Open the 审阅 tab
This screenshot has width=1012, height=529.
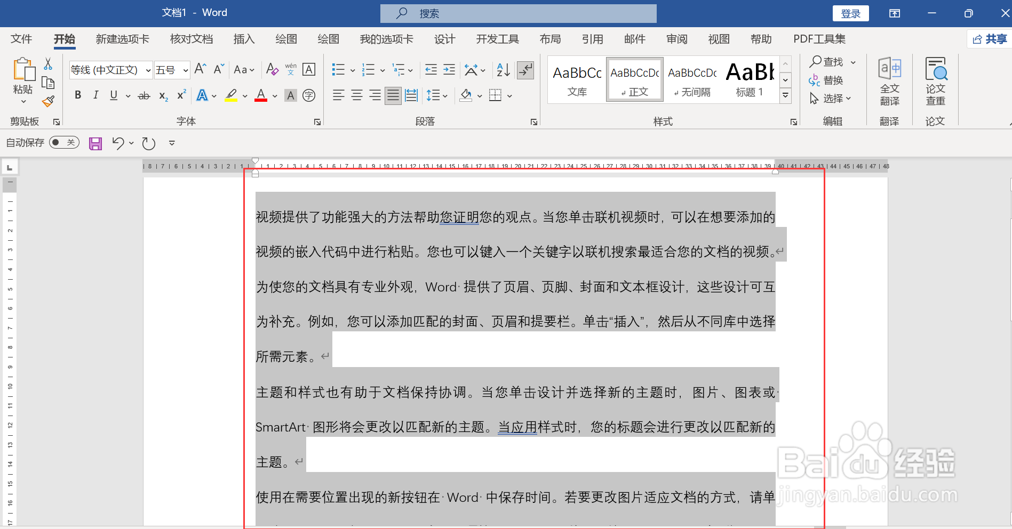(x=676, y=39)
